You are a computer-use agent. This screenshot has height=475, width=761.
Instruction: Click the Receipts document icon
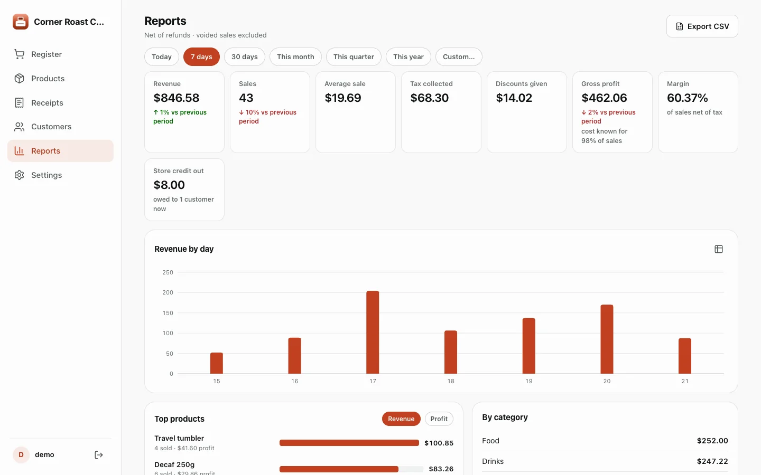(20, 103)
